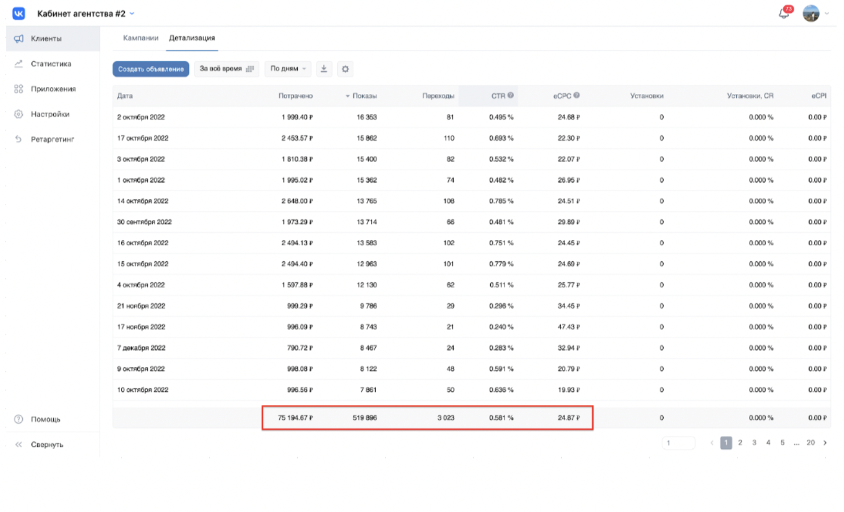Click the page number input field

coord(679,443)
